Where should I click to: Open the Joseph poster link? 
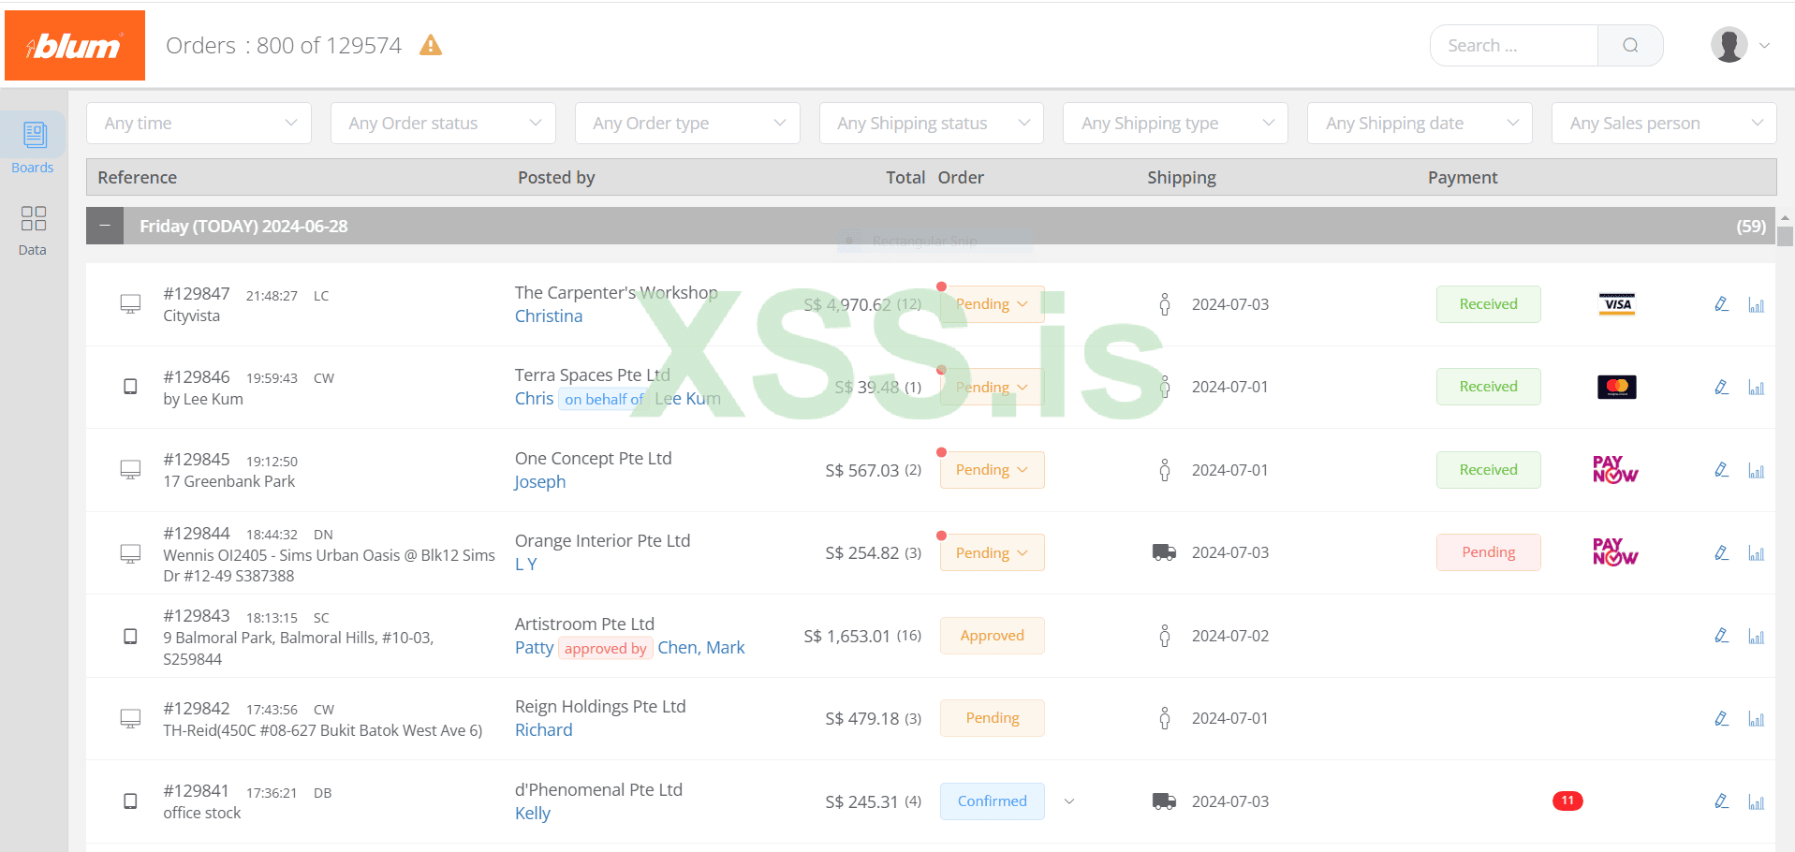tap(540, 482)
